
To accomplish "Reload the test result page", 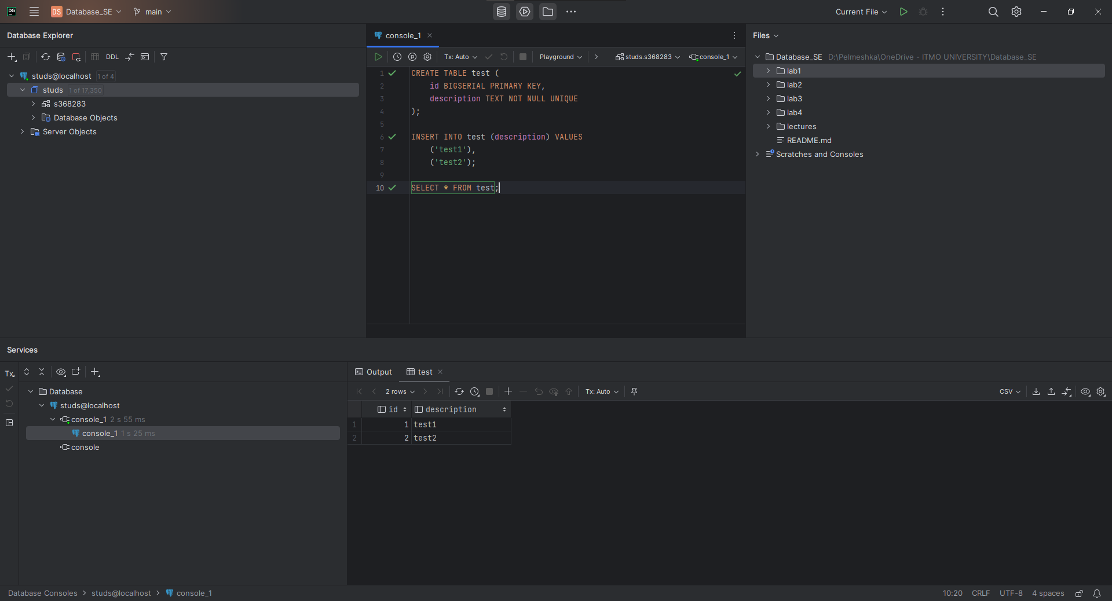I will coord(459,391).
